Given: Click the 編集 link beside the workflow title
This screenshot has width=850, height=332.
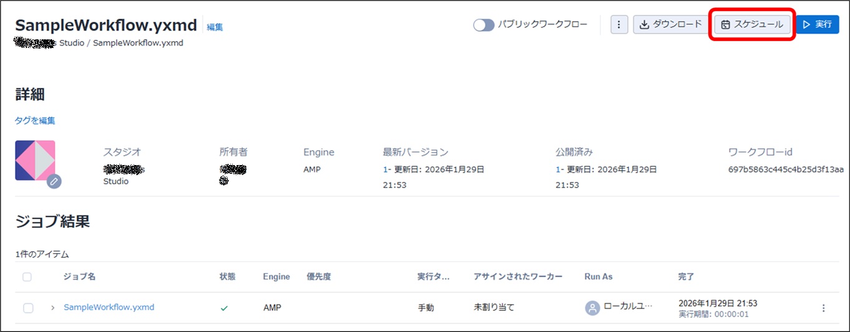Looking at the screenshot, I should (x=215, y=27).
